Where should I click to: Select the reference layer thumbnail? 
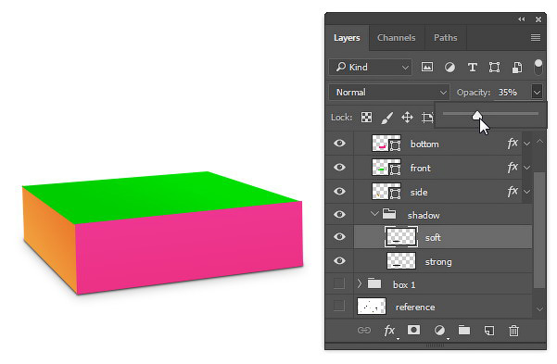coord(372,307)
